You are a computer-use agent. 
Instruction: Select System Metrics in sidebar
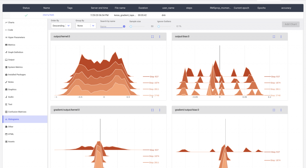pyautogui.click(x=15, y=67)
